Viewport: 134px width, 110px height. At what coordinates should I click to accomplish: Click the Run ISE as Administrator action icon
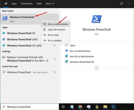click(x=66, y=56)
